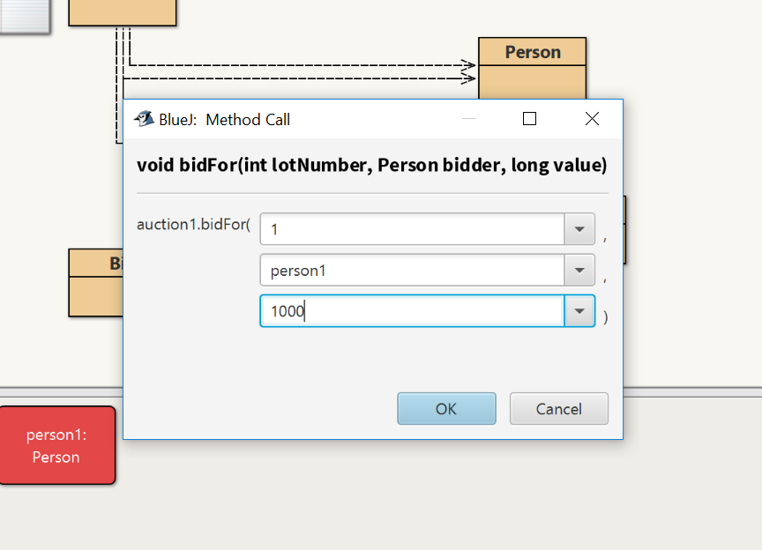The image size is (762, 550).
Task: Open dropdown for bidder parameter person1
Action: [x=579, y=270]
